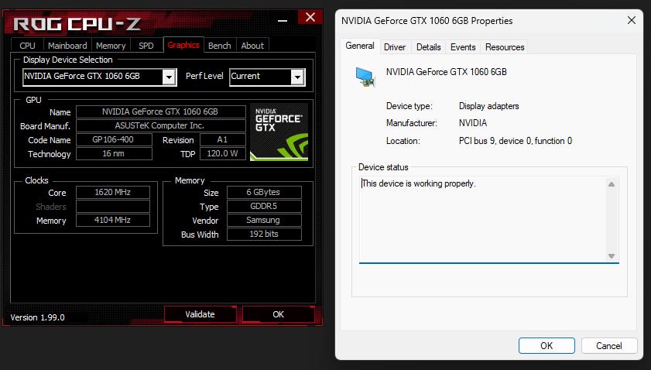Close the NVIDIA Properties dialog
The height and width of the screenshot is (370, 651).
pos(632,20)
